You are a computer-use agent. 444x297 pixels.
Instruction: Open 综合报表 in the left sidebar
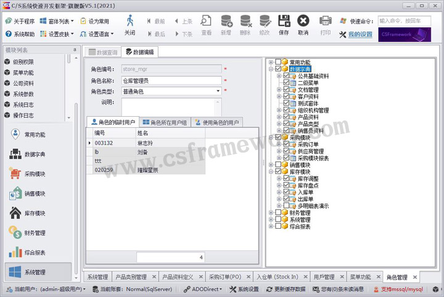click(35, 253)
